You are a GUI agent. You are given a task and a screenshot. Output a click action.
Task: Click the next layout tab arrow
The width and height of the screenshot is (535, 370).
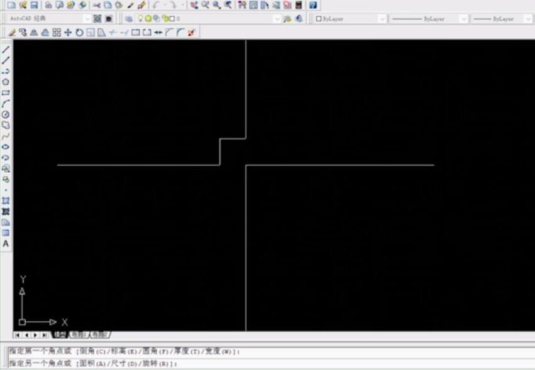click(35, 335)
